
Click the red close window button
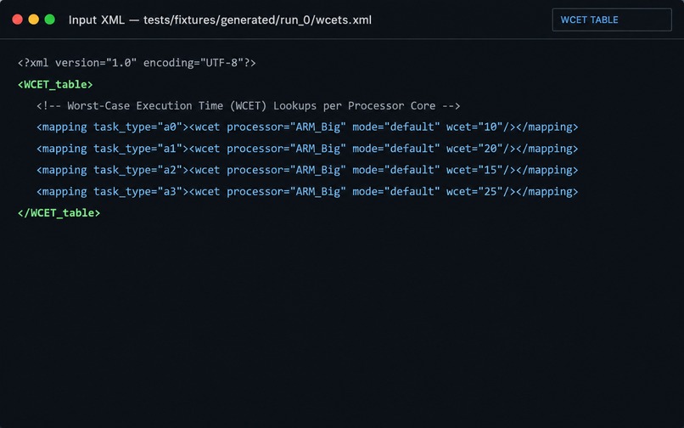tap(18, 20)
